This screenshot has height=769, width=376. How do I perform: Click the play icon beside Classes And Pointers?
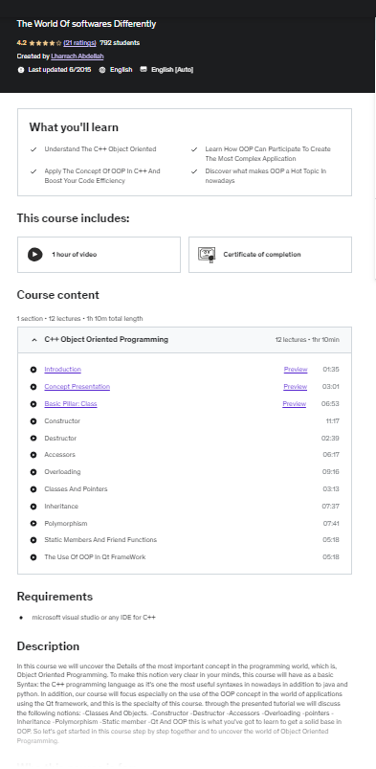tap(33, 489)
